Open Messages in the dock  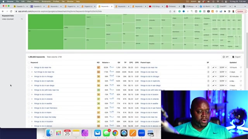[x=107, y=133]
